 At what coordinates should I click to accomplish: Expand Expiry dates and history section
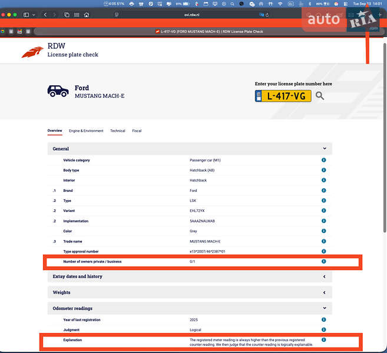point(324,277)
